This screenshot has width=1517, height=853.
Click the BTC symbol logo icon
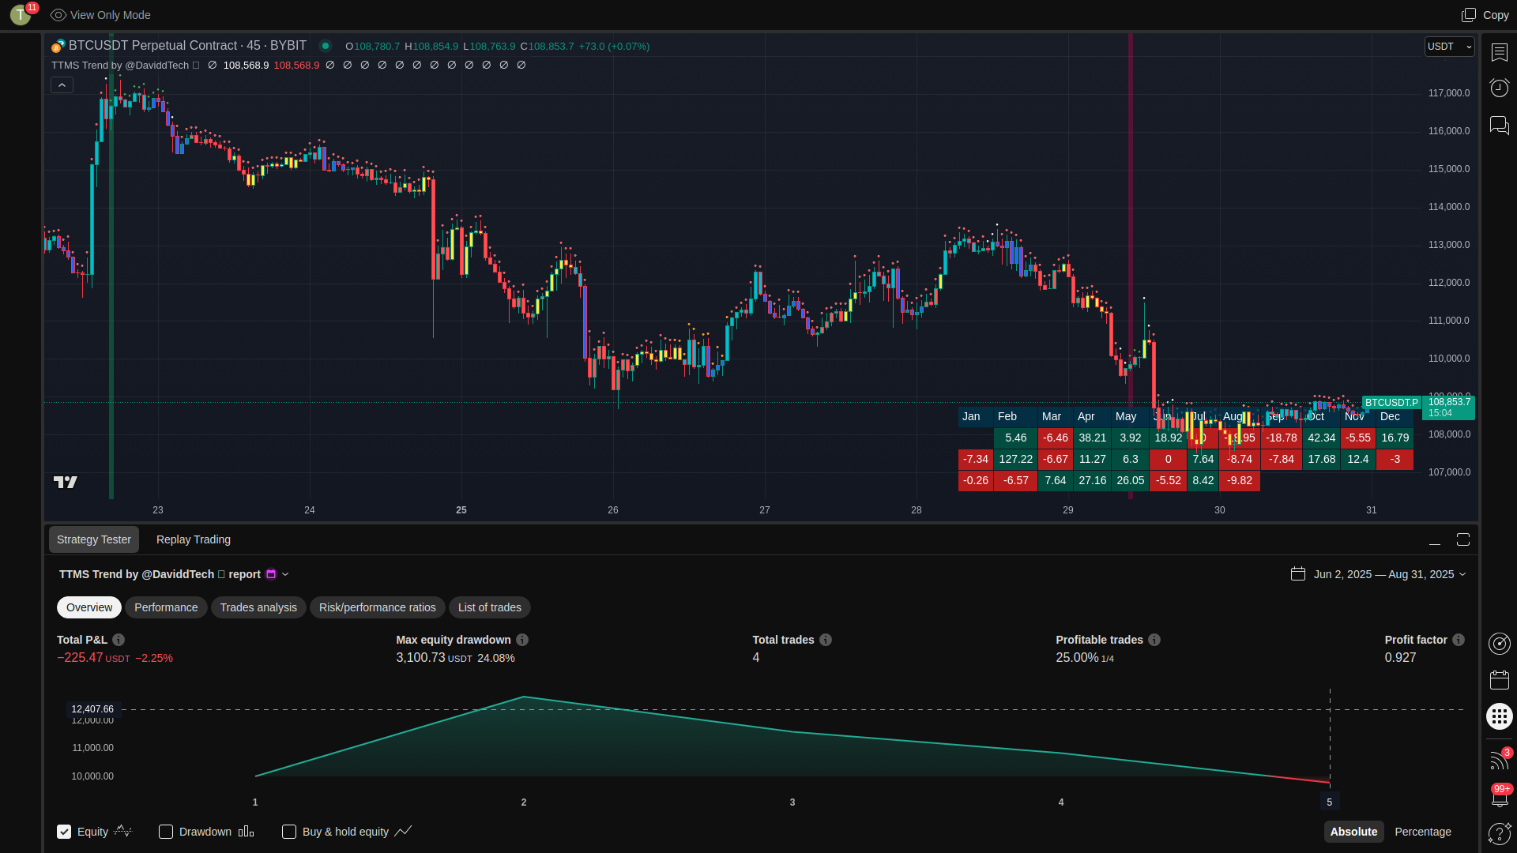(58, 46)
